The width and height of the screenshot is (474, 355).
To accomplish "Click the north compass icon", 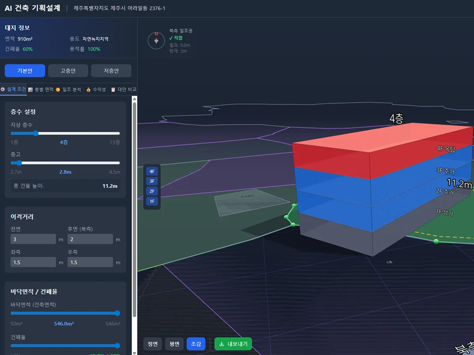I will (x=156, y=41).
